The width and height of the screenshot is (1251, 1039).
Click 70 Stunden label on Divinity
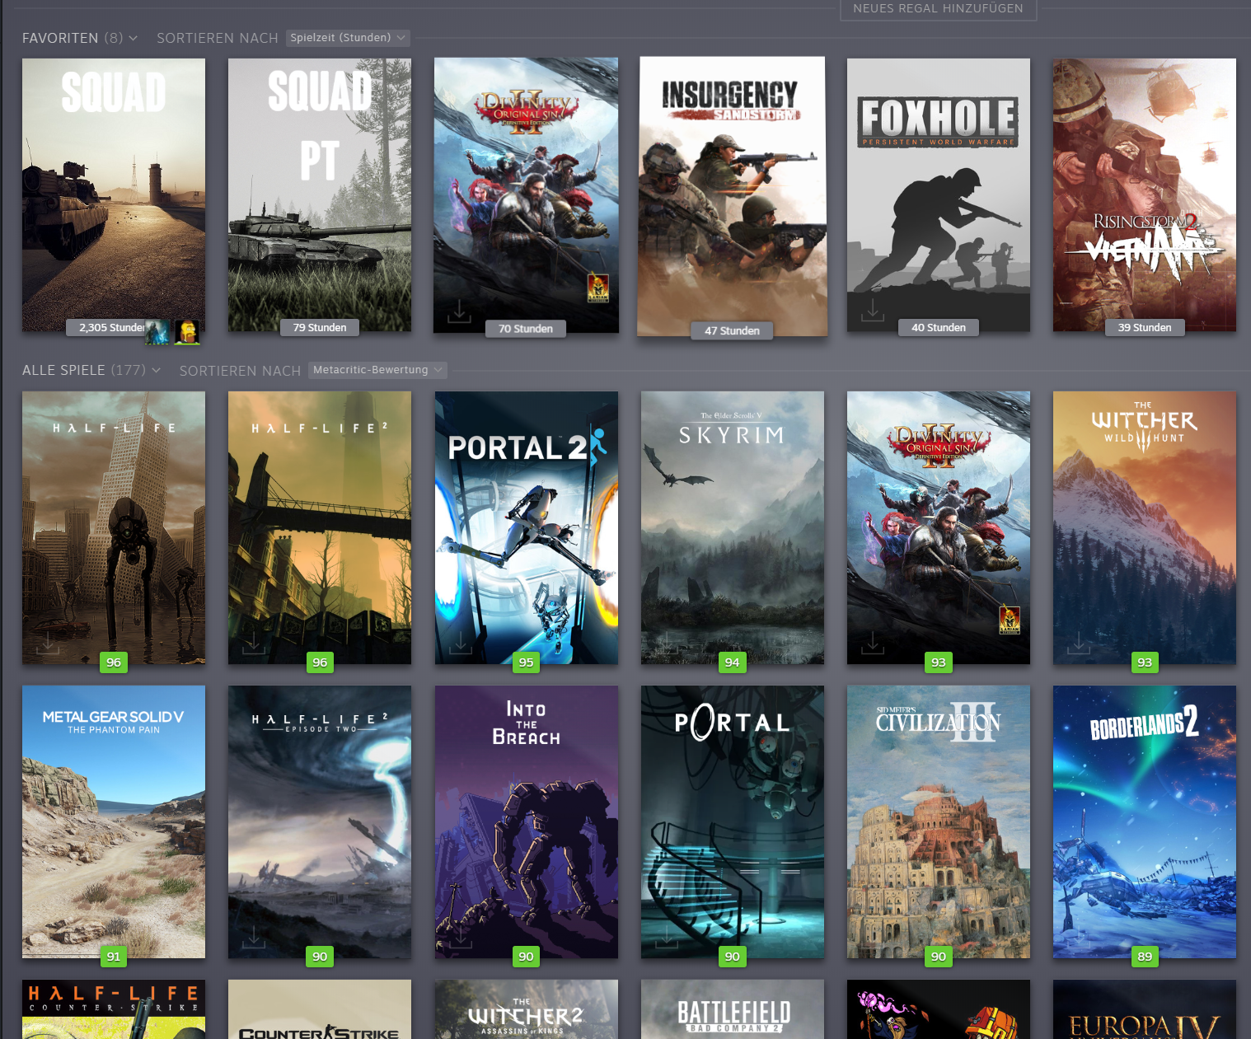526,329
